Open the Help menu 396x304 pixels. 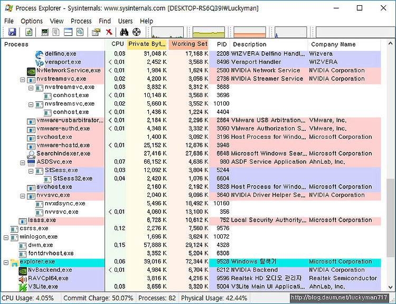tap(146, 21)
